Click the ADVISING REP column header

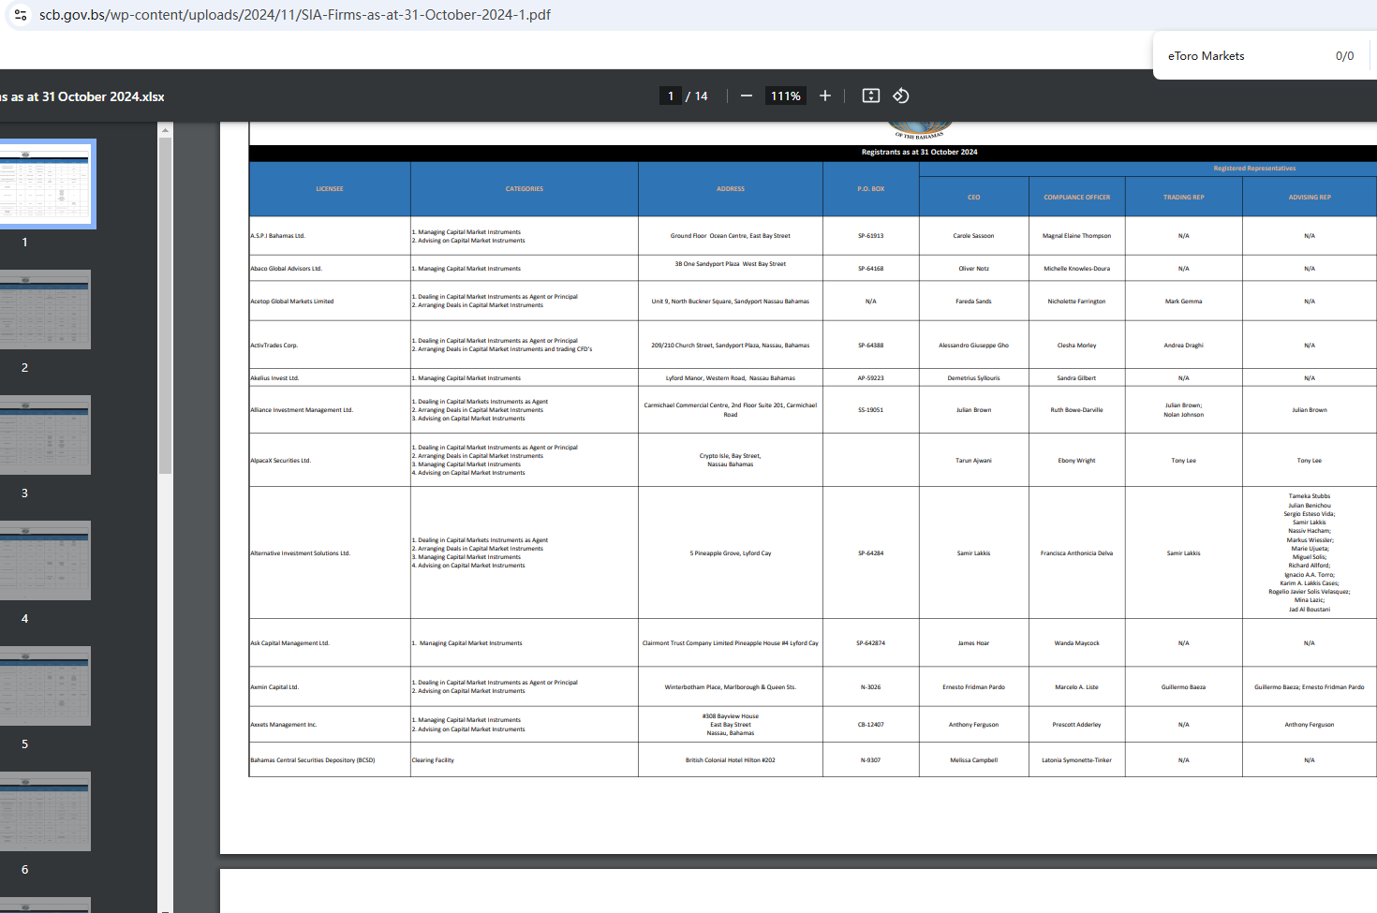click(1310, 198)
